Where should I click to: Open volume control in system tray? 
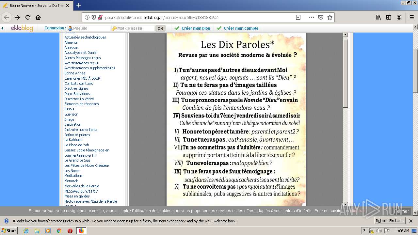click(379, 231)
